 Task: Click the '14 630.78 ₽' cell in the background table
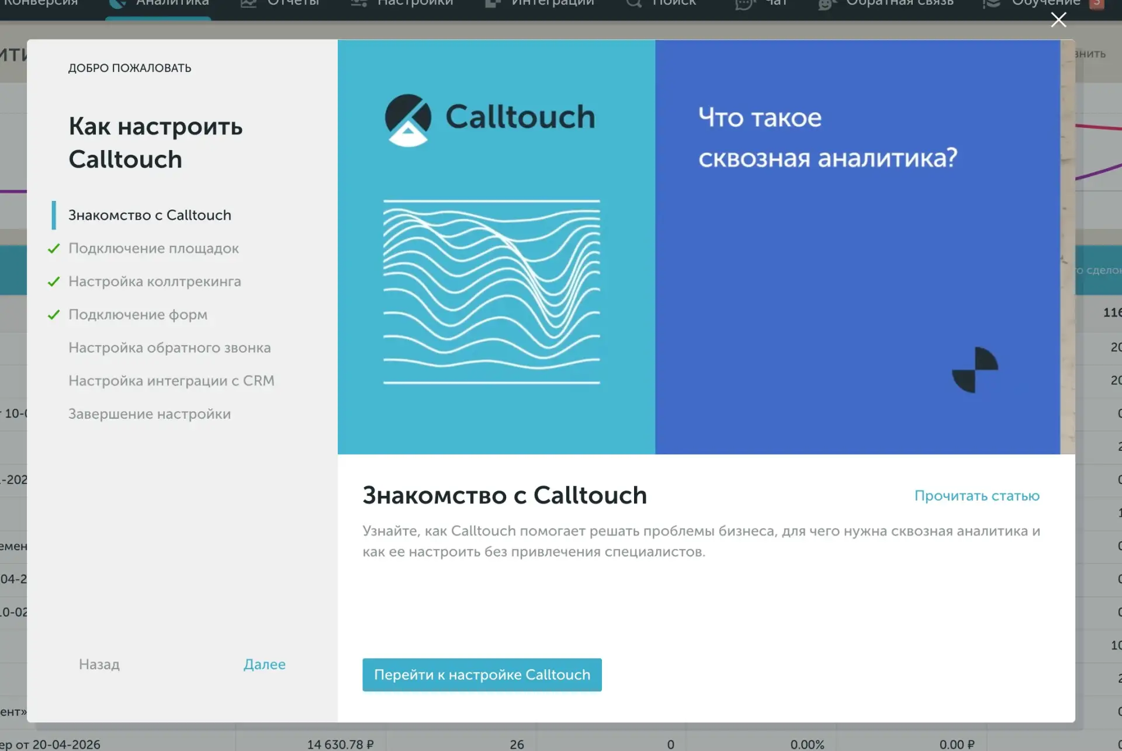[x=340, y=745]
